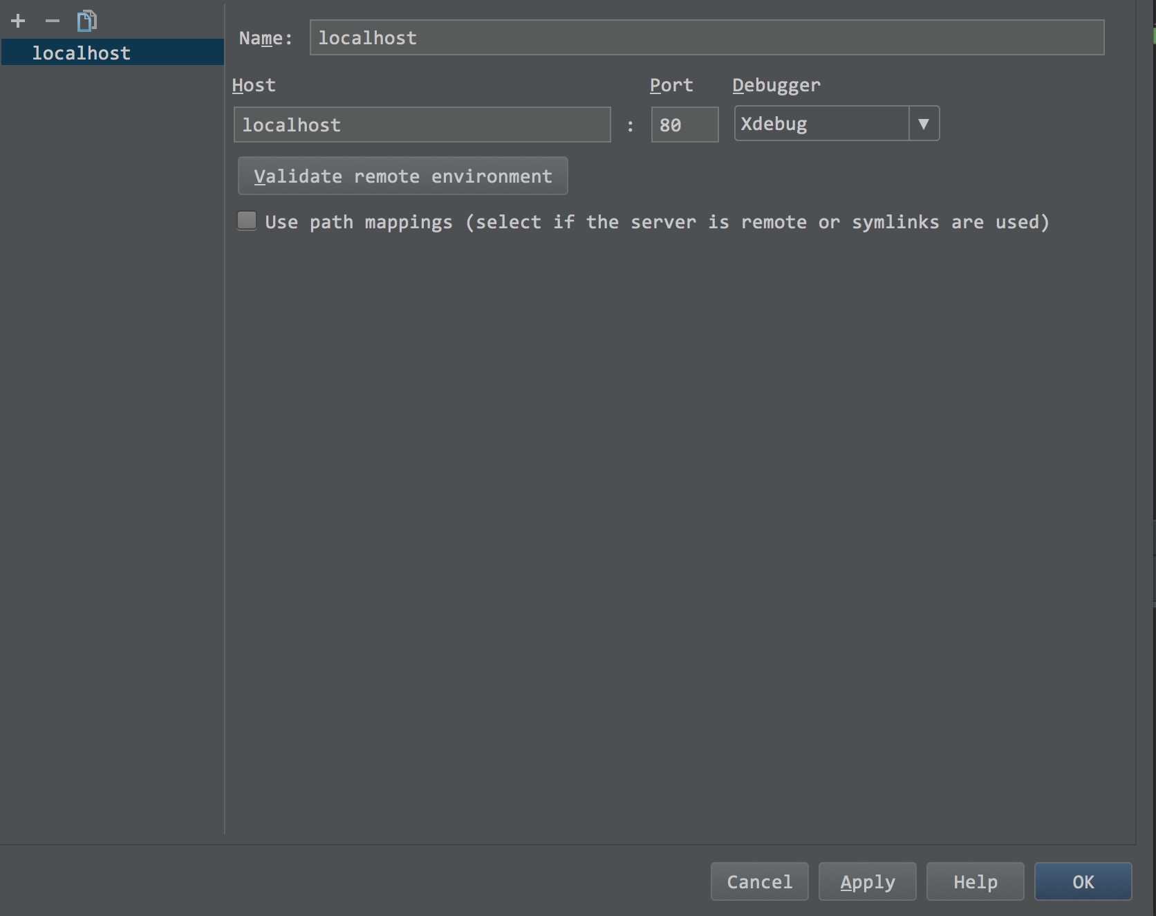
Task: Edit the server Name field
Action: coord(707,37)
